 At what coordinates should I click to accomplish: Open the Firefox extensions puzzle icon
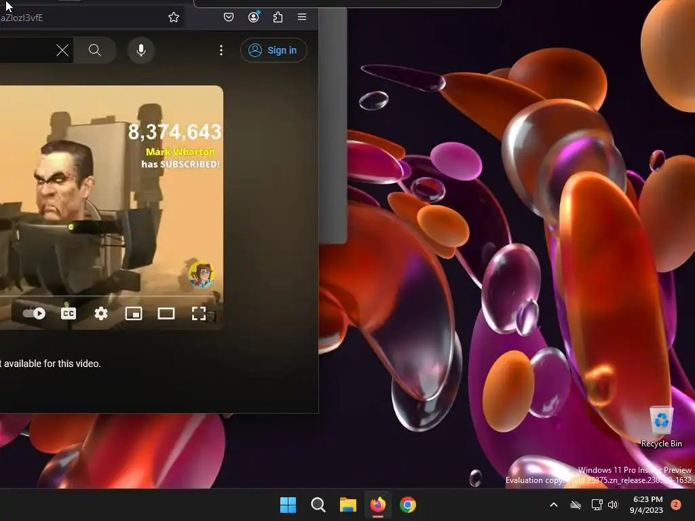pos(278,17)
